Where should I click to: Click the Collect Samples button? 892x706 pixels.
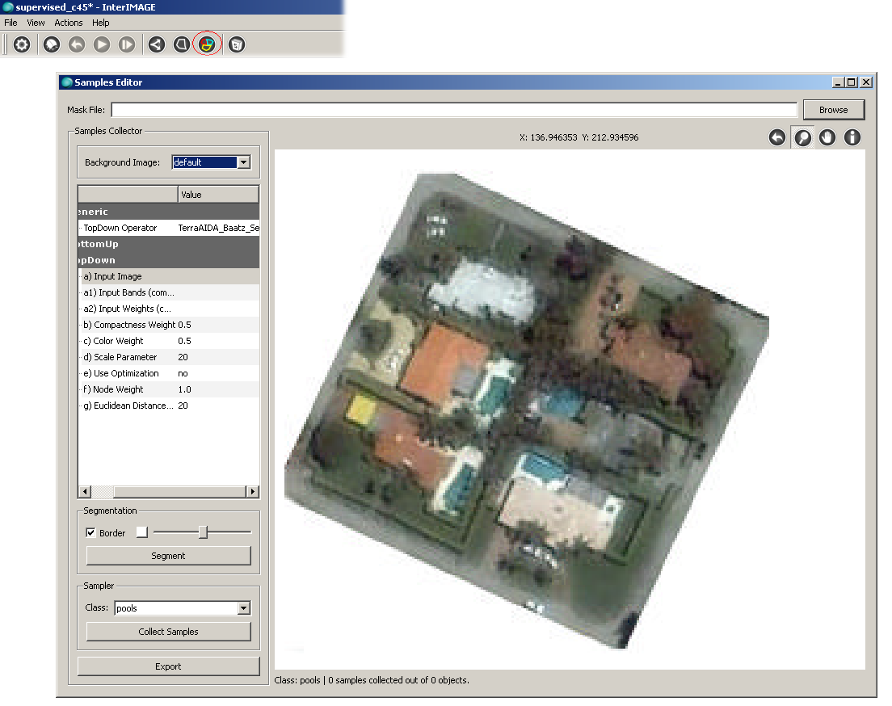click(168, 632)
